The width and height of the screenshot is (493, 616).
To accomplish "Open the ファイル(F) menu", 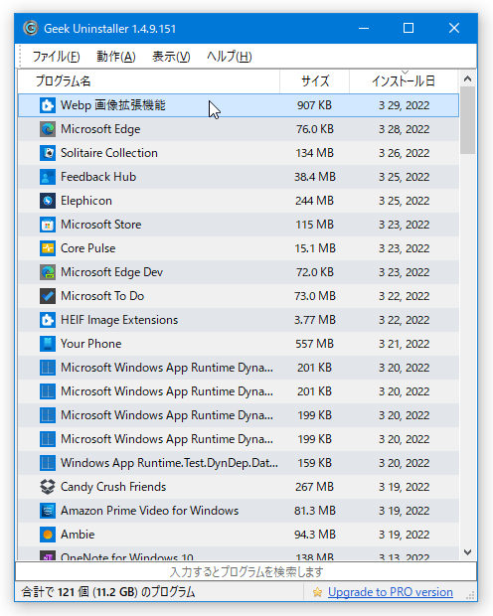I will point(56,57).
